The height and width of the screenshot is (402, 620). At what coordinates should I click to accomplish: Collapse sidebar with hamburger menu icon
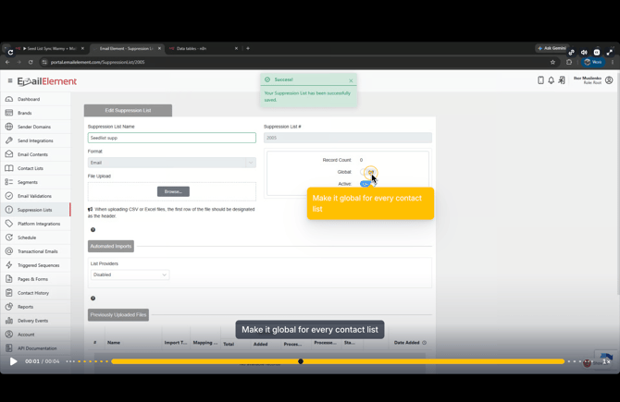tap(10, 80)
